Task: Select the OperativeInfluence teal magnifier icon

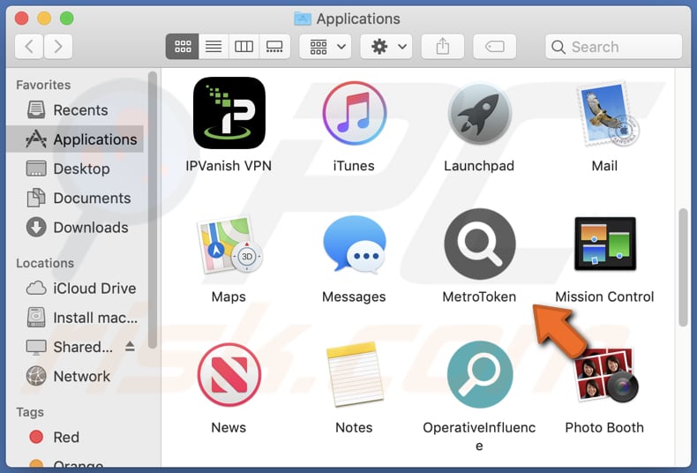Action: [480, 374]
